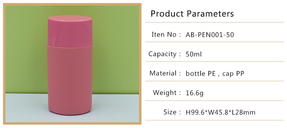The width and height of the screenshot is (287, 128).
Task: Click the 16.6g weight value
Action: 194,93
